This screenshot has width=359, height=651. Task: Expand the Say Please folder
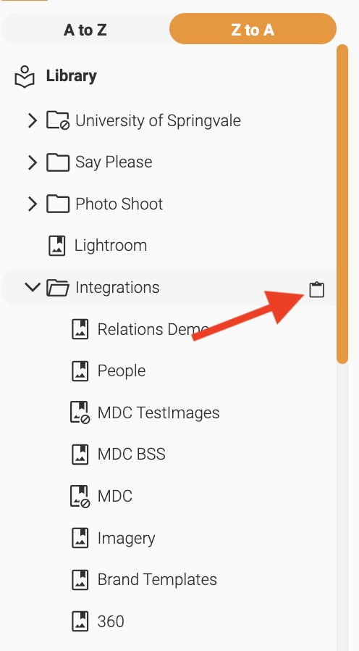tap(33, 162)
